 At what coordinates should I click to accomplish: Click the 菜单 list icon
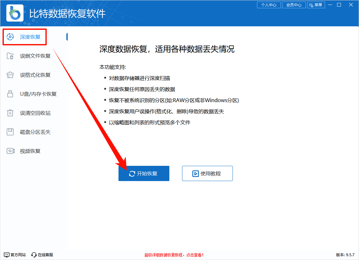click(311, 5)
